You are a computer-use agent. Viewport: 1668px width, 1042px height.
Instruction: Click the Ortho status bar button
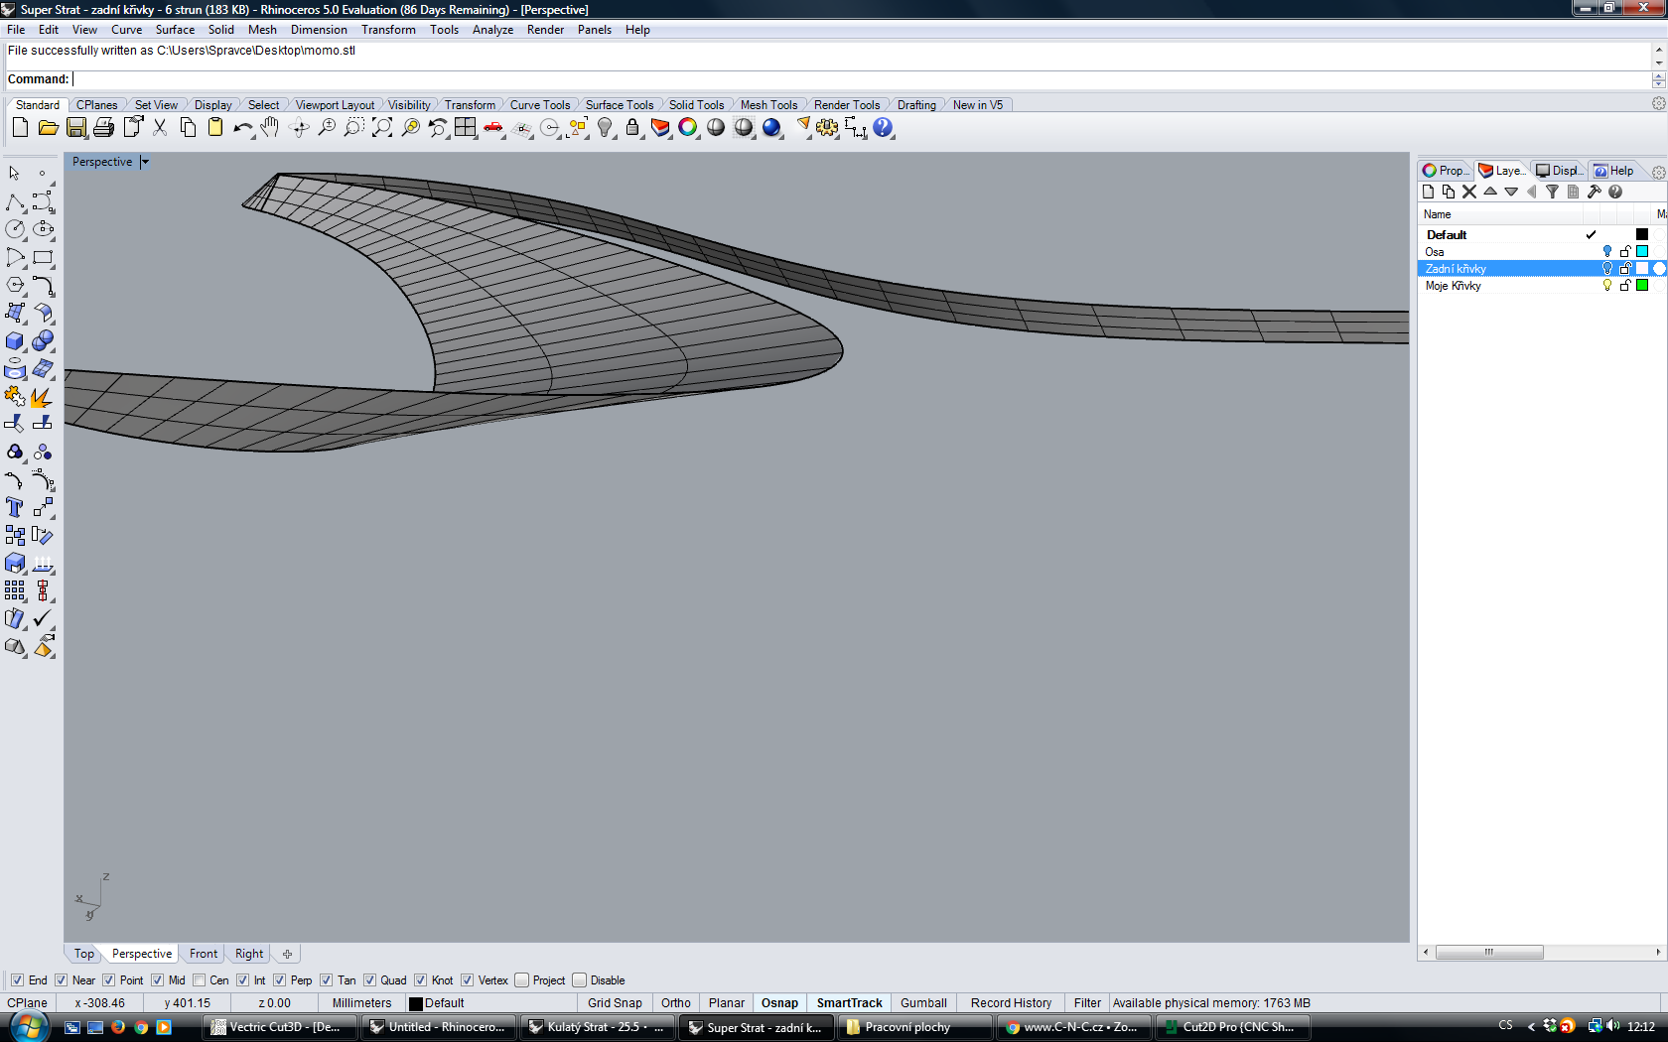coord(675,1003)
